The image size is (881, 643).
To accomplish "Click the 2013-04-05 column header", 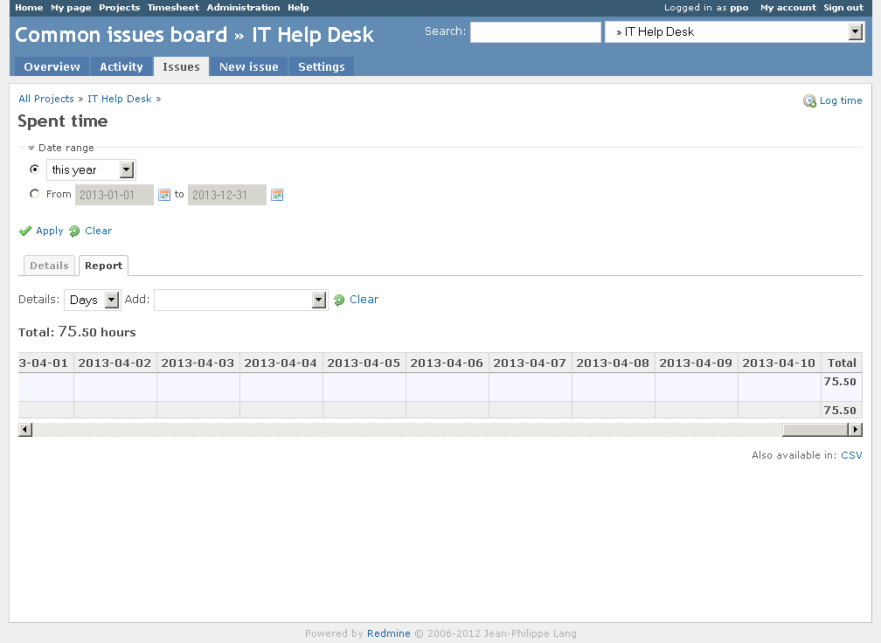I will pos(364,363).
